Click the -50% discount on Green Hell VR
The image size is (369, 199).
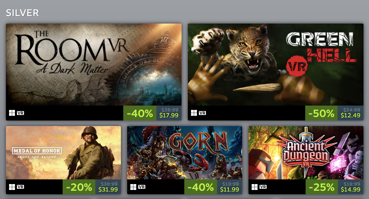pos(321,113)
